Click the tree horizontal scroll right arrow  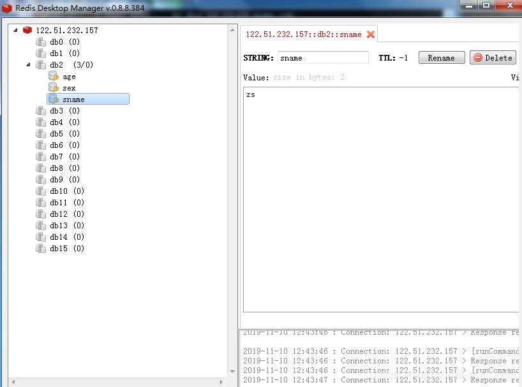[221, 382]
